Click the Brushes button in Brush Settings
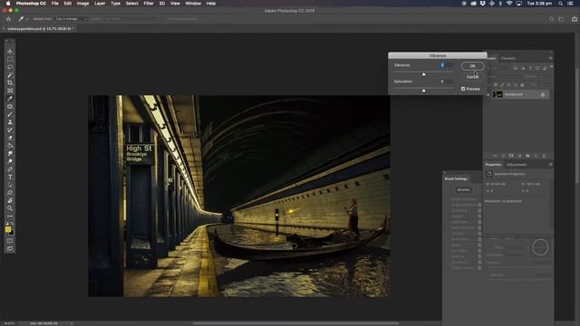Screen dimensions: 580x326 click(x=463, y=189)
